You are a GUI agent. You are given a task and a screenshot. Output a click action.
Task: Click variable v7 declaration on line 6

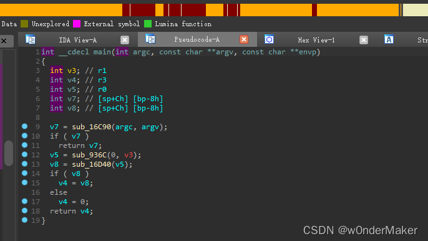pyautogui.click(x=72, y=99)
